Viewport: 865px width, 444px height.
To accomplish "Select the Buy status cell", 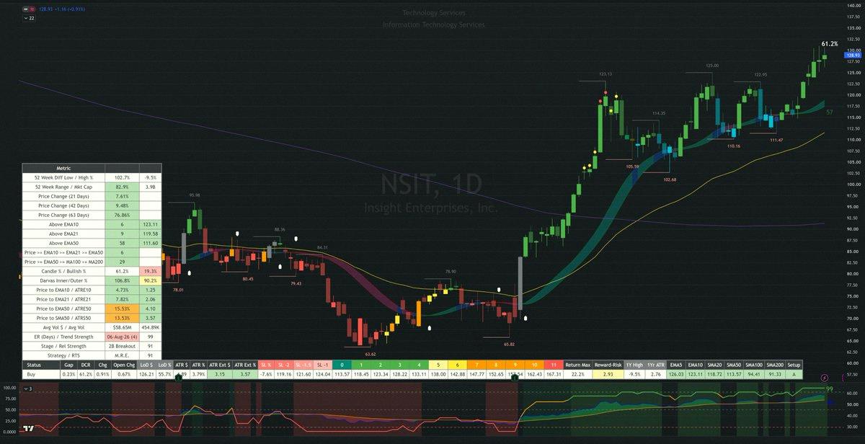I will click(x=40, y=374).
